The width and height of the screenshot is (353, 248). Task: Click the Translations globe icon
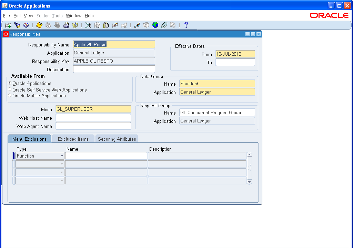pyautogui.click(x=155, y=25)
